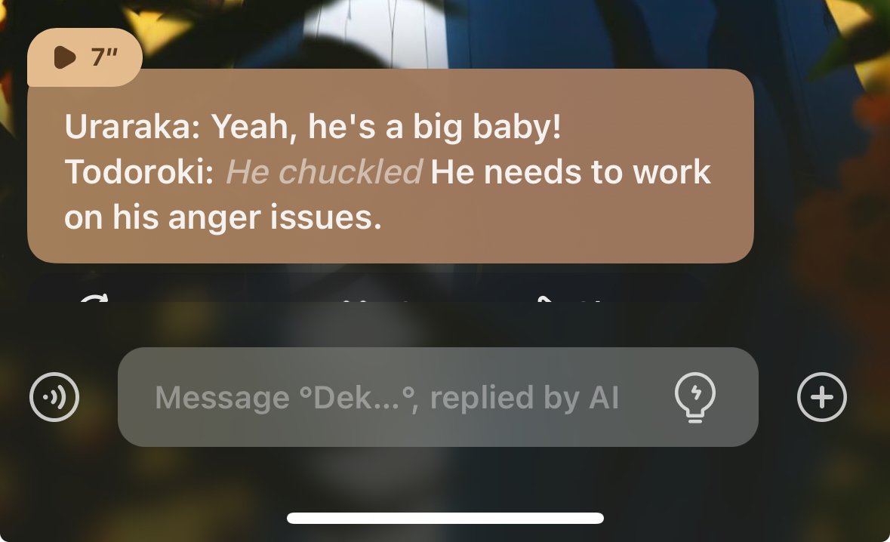890x542 pixels.
Task: Tap the regenerate reply arrow icon
Action: click(94, 298)
